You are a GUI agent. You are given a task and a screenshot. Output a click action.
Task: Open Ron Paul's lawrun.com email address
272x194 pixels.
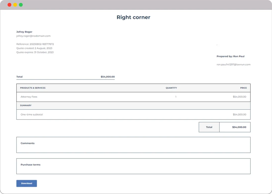tap(234, 64)
